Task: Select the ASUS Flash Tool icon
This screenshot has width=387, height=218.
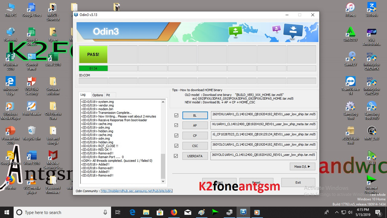Action: [350, 135]
